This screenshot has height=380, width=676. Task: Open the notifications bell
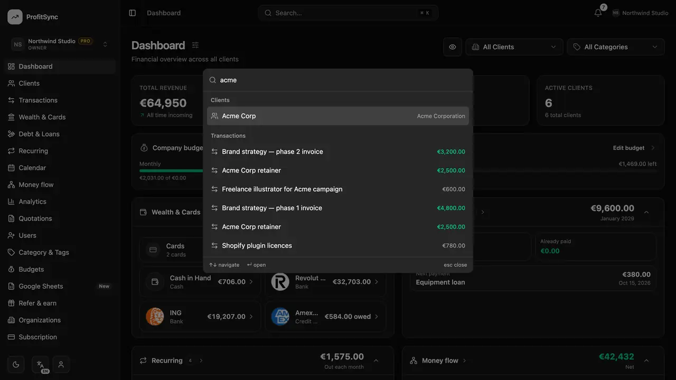click(598, 13)
